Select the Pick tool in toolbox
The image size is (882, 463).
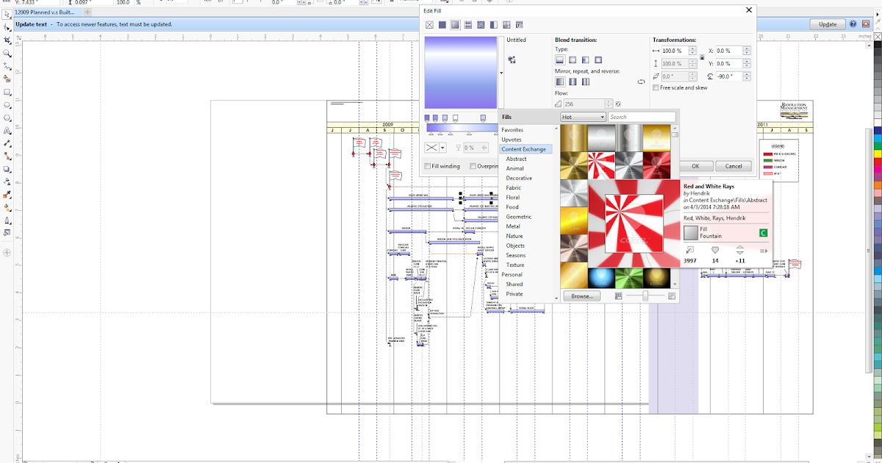(7, 15)
